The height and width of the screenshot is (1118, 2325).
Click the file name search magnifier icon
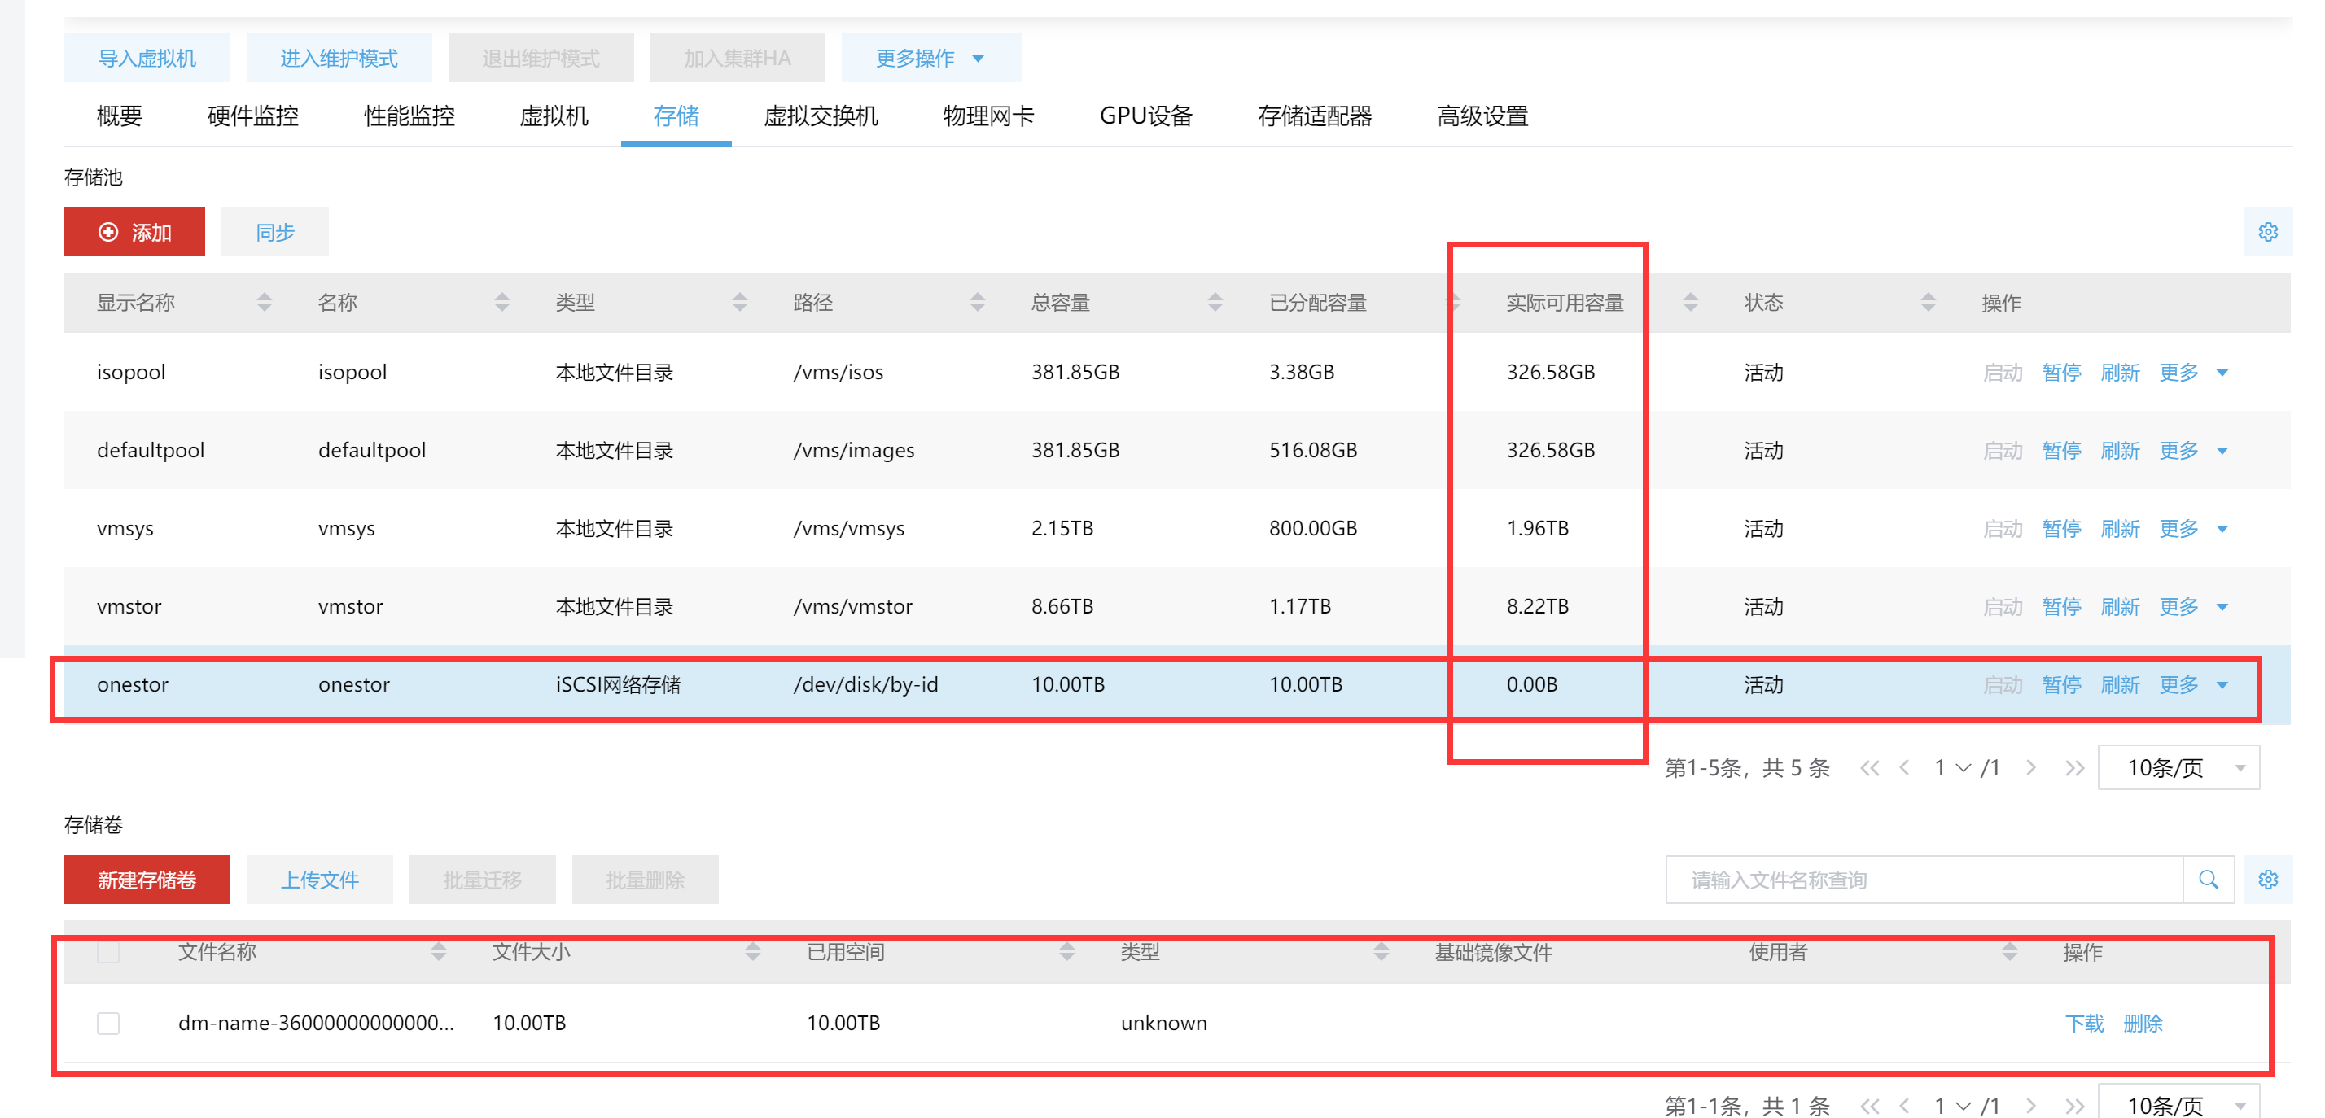[x=2208, y=880]
